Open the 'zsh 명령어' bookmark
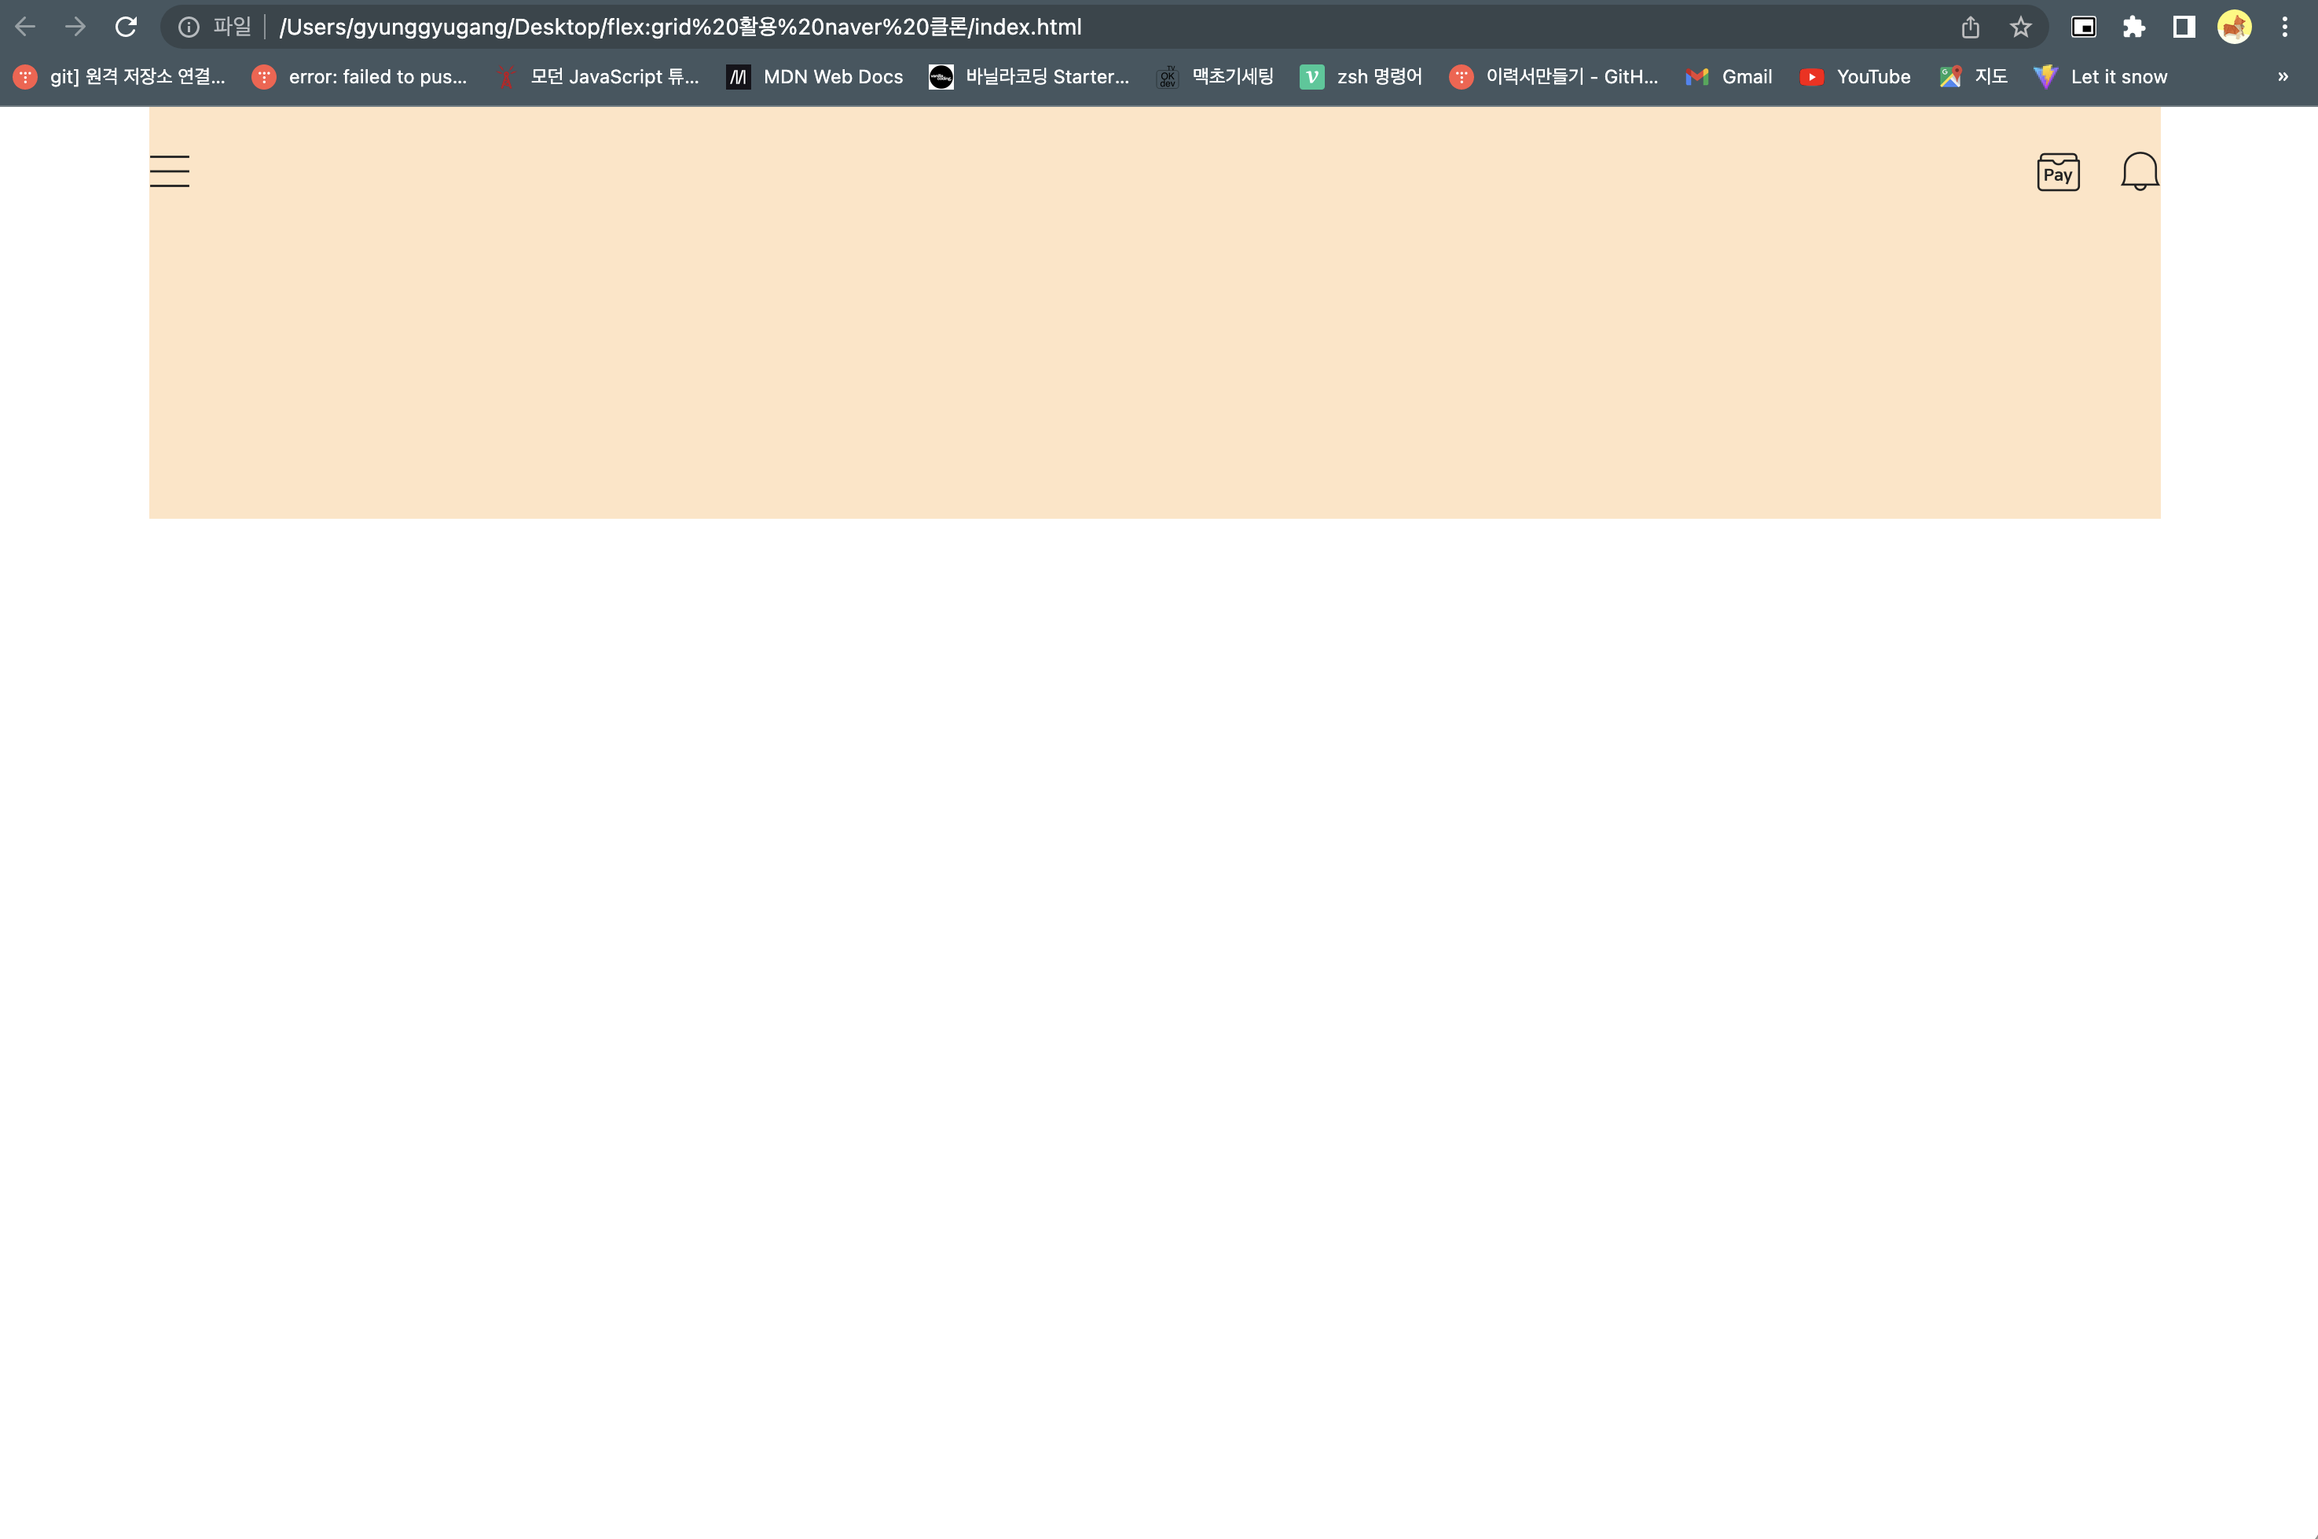The width and height of the screenshot is (2318, 1539). (x=1361, y=76)
